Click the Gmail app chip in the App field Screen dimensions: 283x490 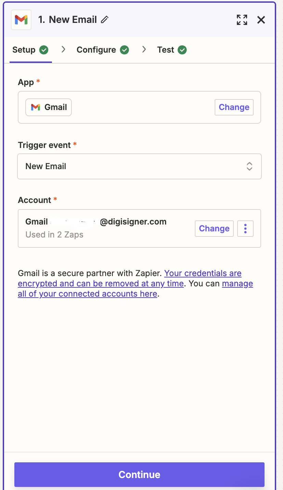49,107
